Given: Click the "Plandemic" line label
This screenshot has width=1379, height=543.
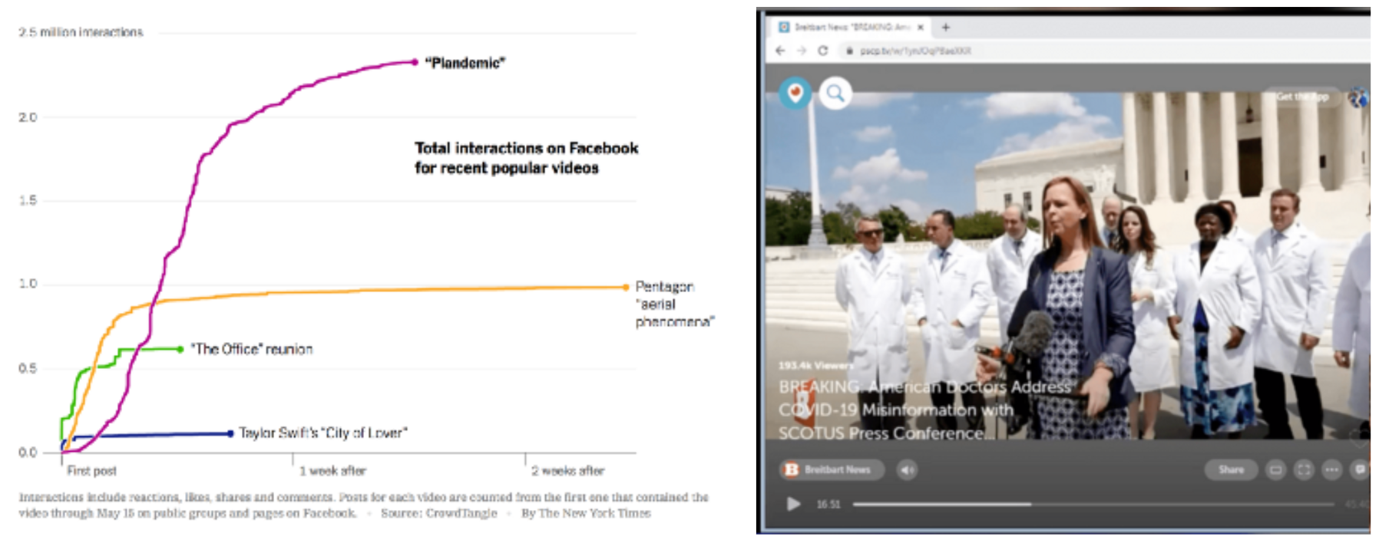Looking at the screenshot, I should (x=465, y=63).
